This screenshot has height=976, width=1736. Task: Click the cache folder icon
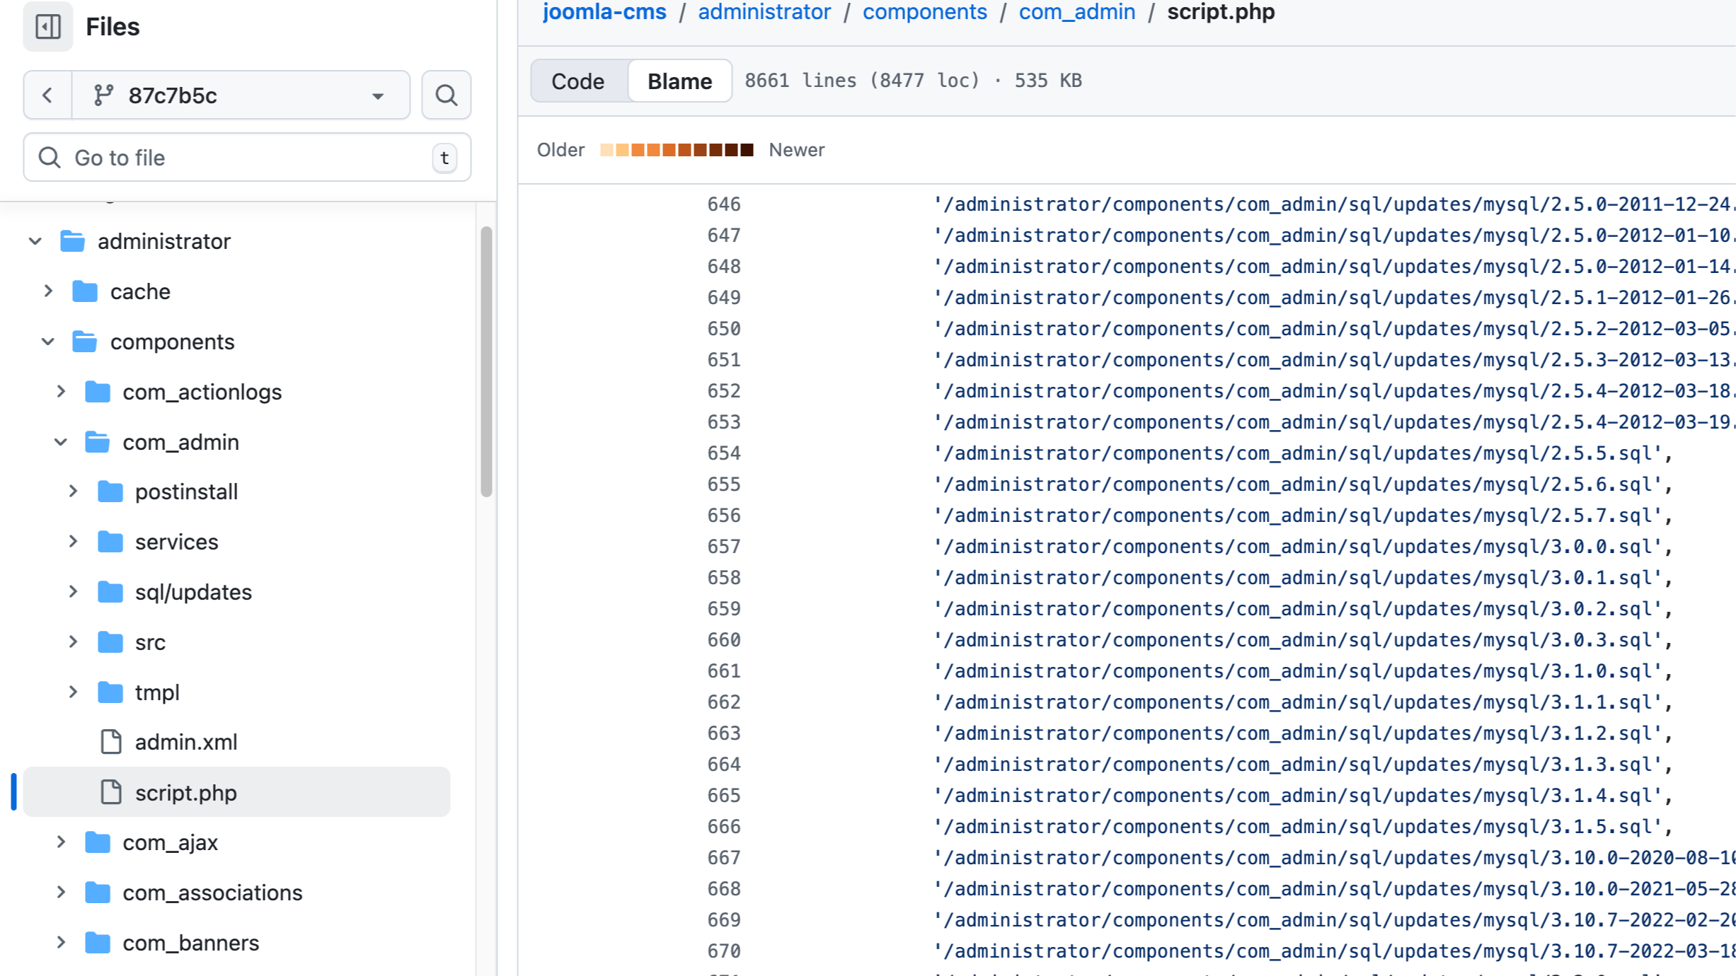coord(85,291)
